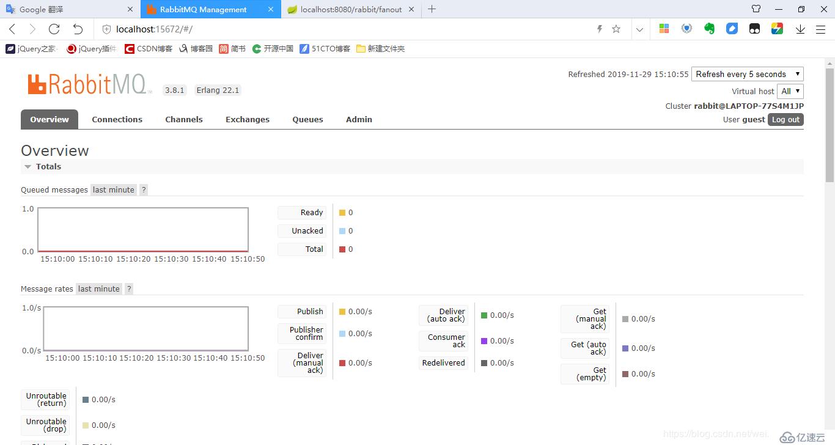Screen dimensions: 835x445
Task: Open the jQuery之家 bookmark
Action: (32, 49)
